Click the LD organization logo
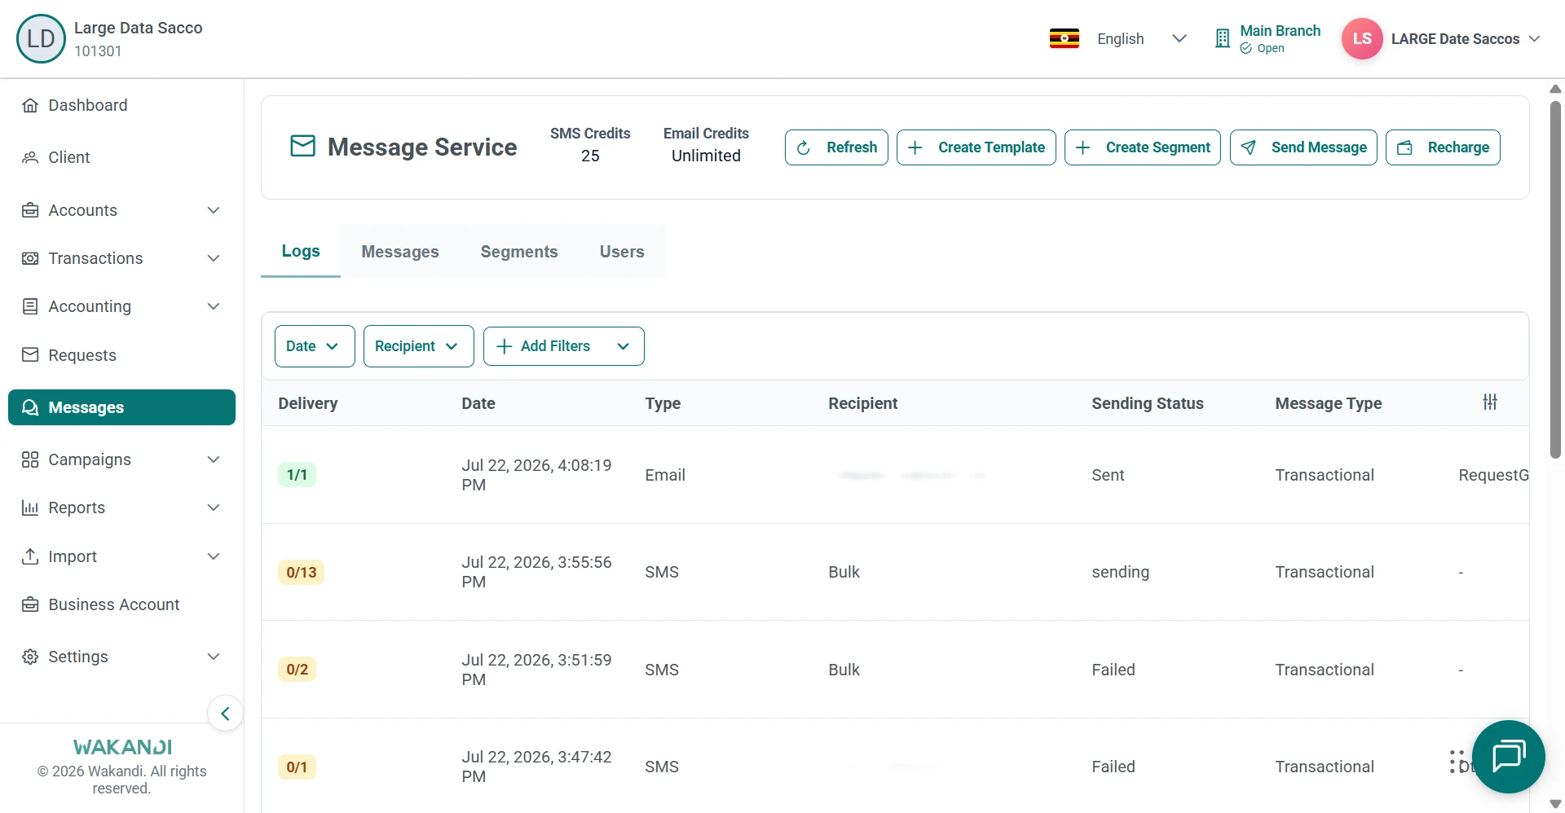The height and width of the screenshot is (813, 1565). [x=41, y=38]
